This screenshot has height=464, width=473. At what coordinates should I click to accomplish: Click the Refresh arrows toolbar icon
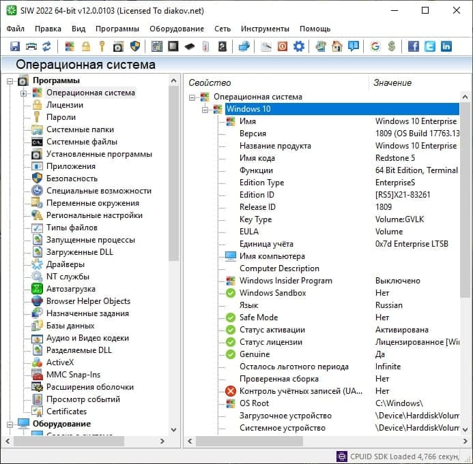tap(47, 46)
